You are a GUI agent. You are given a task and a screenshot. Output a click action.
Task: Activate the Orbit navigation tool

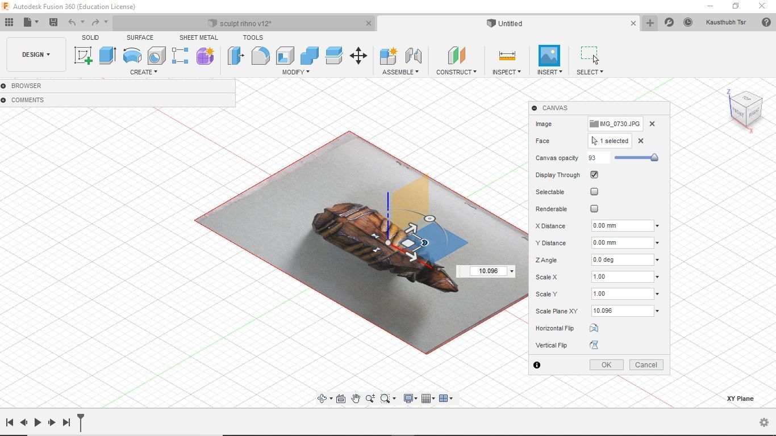point(322,398)
